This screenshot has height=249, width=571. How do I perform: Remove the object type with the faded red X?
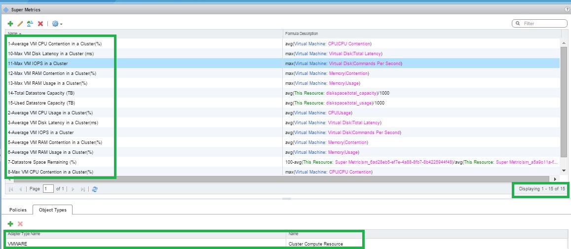[x=20, y=224]
